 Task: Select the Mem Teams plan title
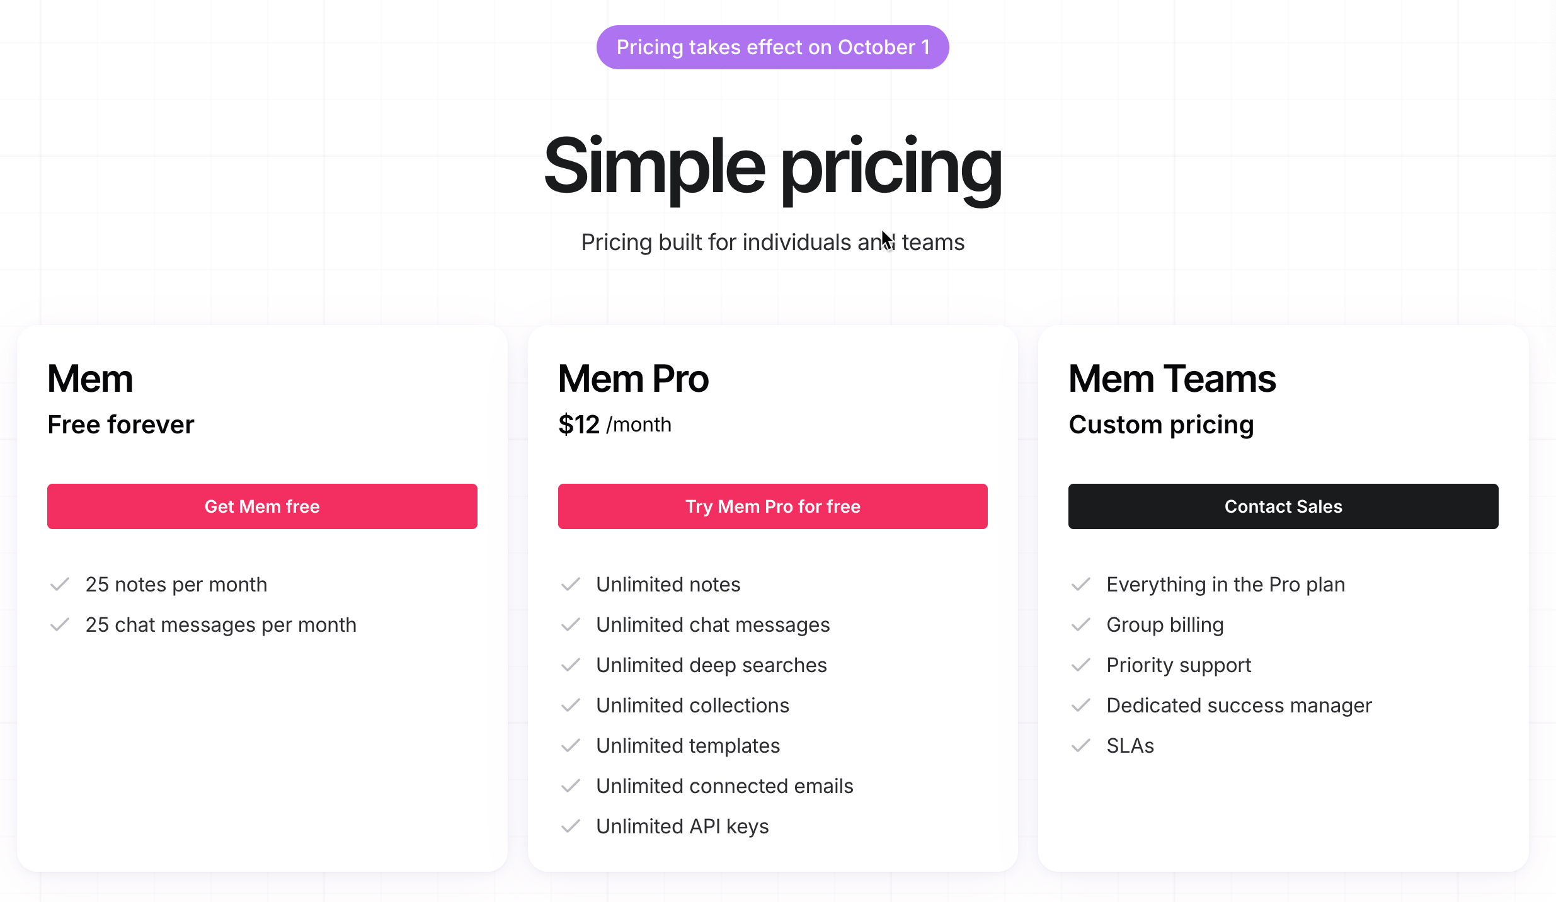pos(1172,379)
